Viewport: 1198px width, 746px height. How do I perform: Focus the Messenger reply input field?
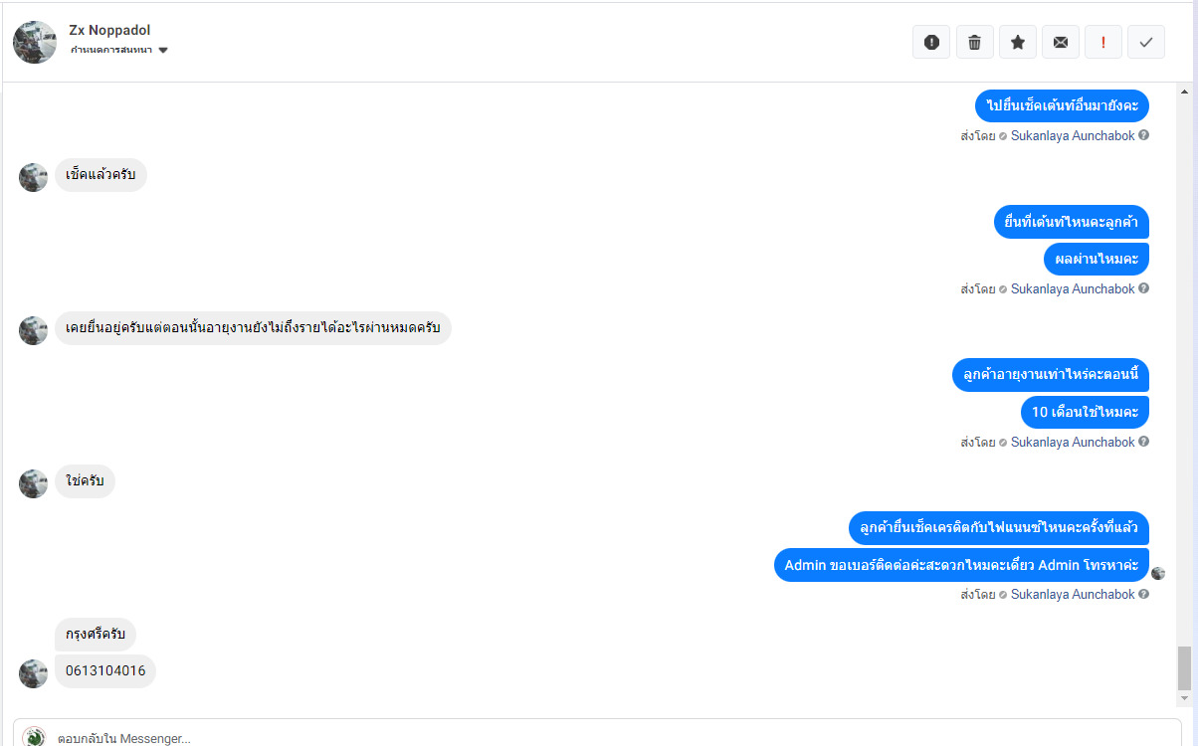click(x=597, y=737)
